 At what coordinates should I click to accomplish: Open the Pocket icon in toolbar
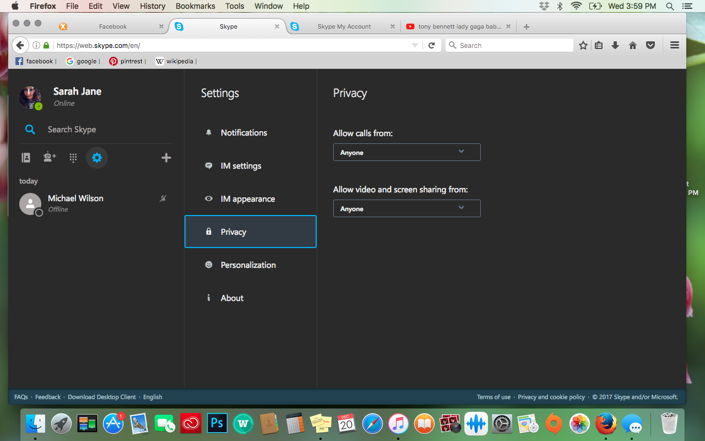650,45
